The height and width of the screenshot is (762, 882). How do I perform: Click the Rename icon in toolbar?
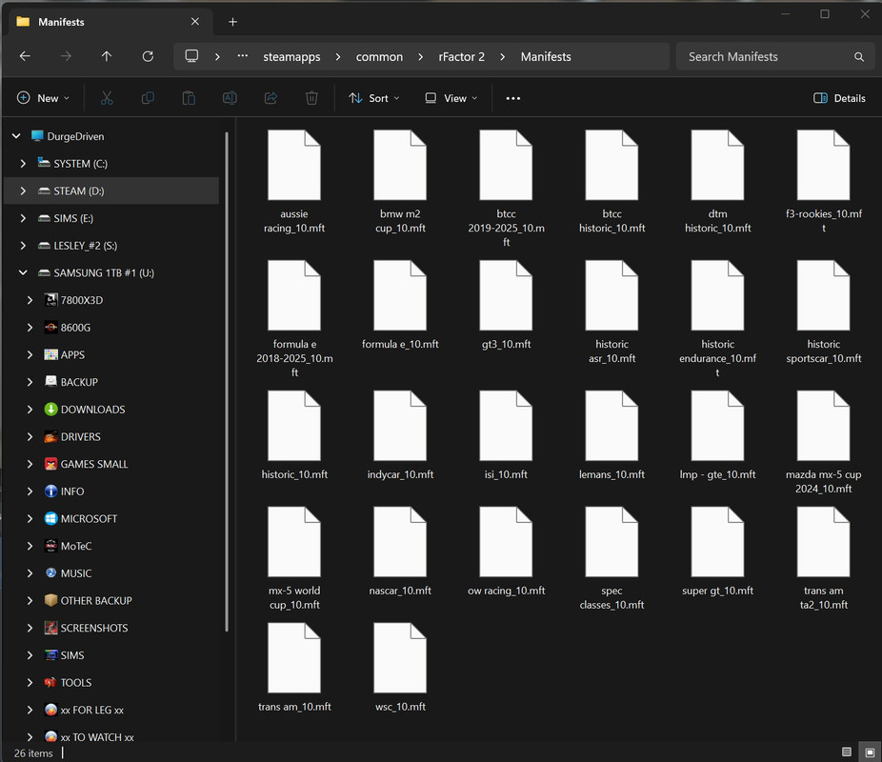(x=230, y=98)
